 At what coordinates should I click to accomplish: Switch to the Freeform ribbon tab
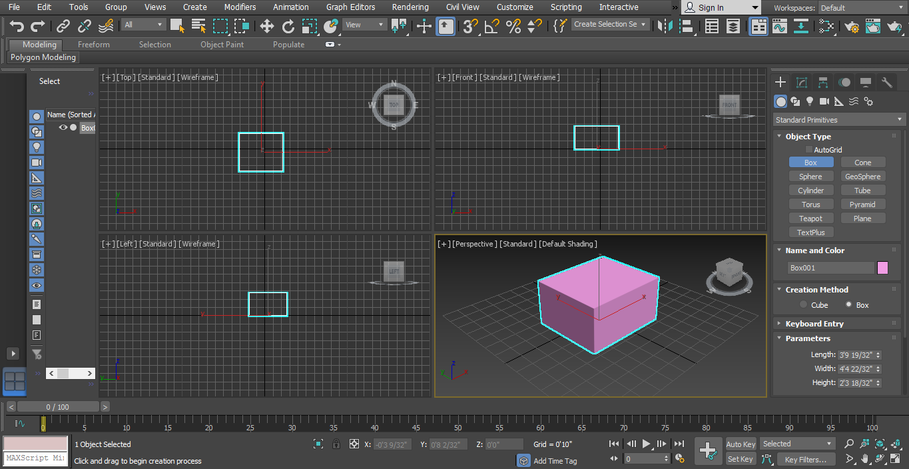click(x=93, y=44)
